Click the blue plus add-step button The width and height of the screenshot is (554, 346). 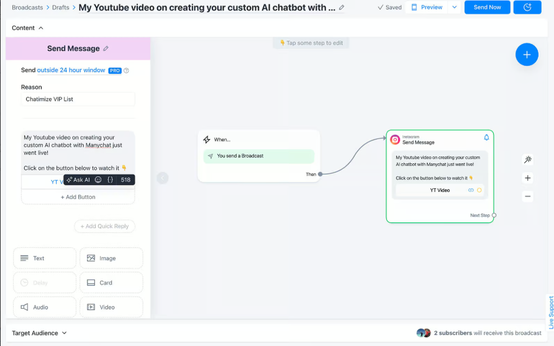pyautogui.click(x=527, y=55)
